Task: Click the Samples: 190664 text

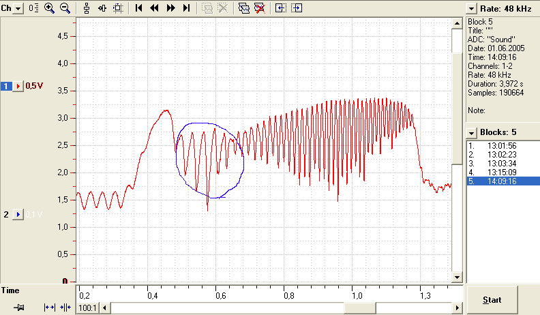Action: (496, 93)
